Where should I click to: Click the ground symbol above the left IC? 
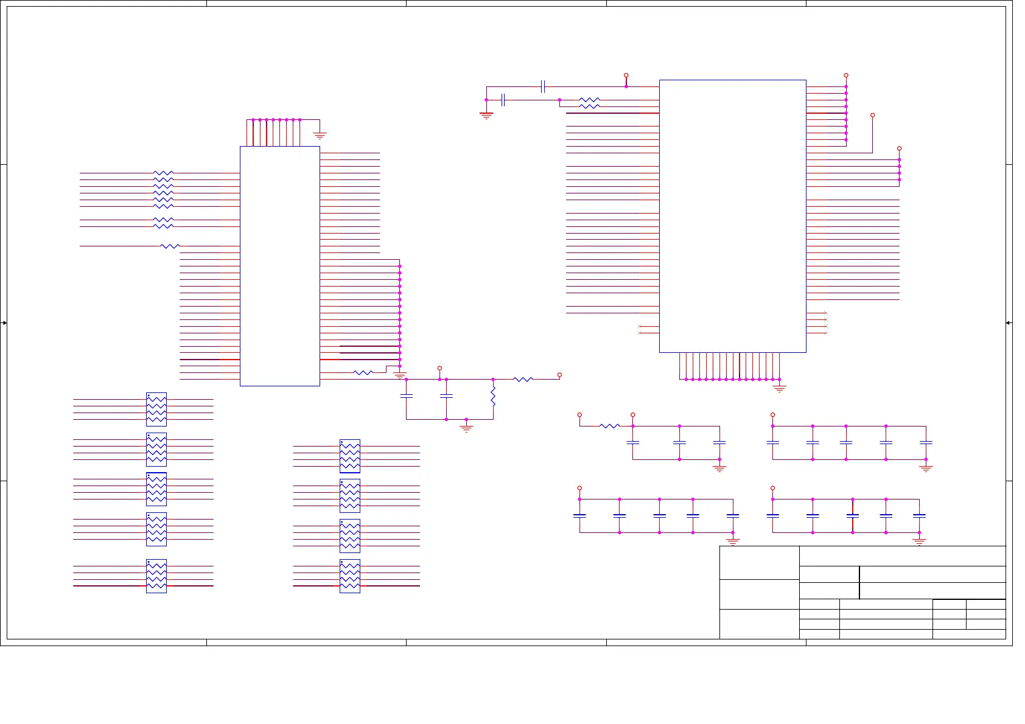pyautogui.click(x=320, y=136)
